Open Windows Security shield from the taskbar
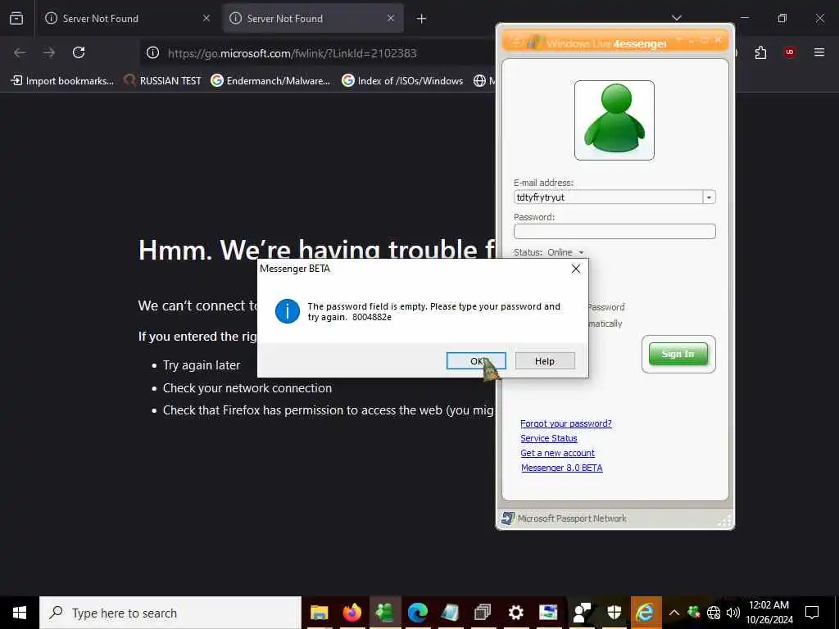The image size is (839, 629). (614, 613)
